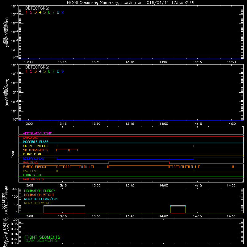
Task: Click the ATTENUATOR_STATE flag label
Action: coord(37,133)
